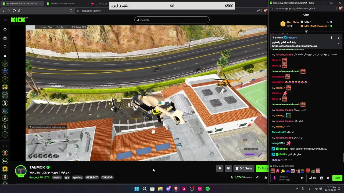Unpin message using the pin icon
Viewport: 344px width, 193px height.
(x=331, y=38)
